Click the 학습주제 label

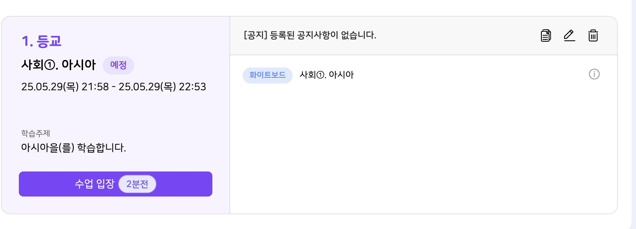click(36, 133)
